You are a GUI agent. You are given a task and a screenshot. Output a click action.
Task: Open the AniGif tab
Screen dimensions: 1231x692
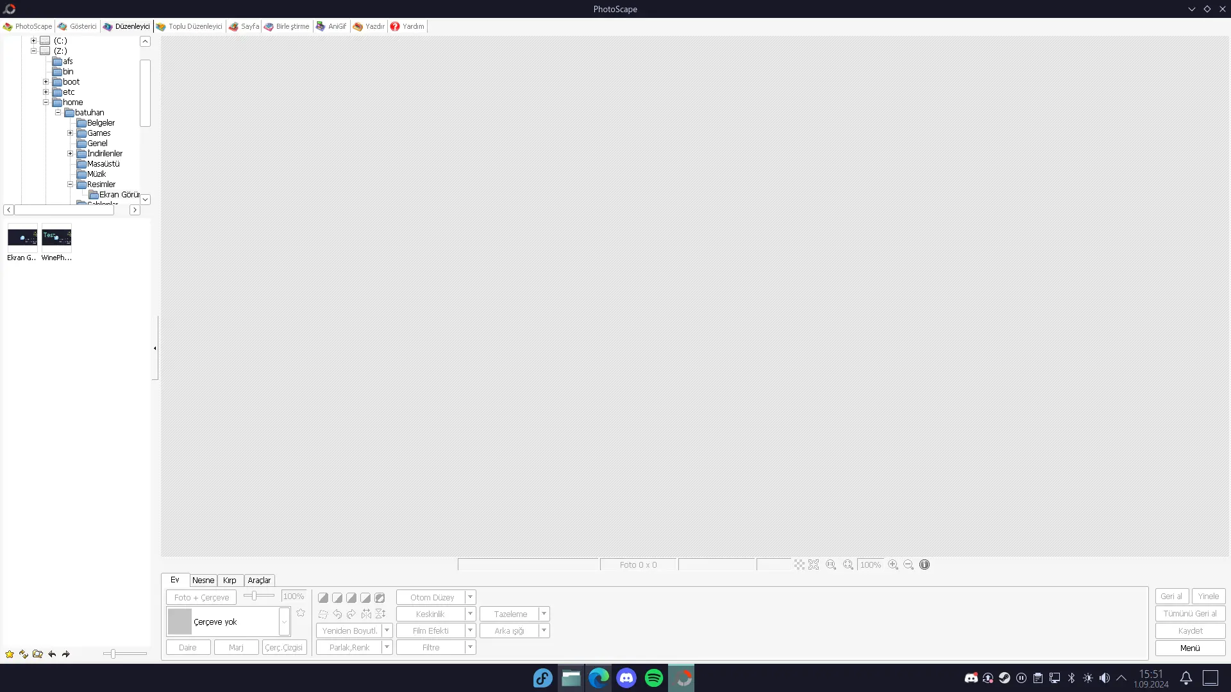point(331,26)
